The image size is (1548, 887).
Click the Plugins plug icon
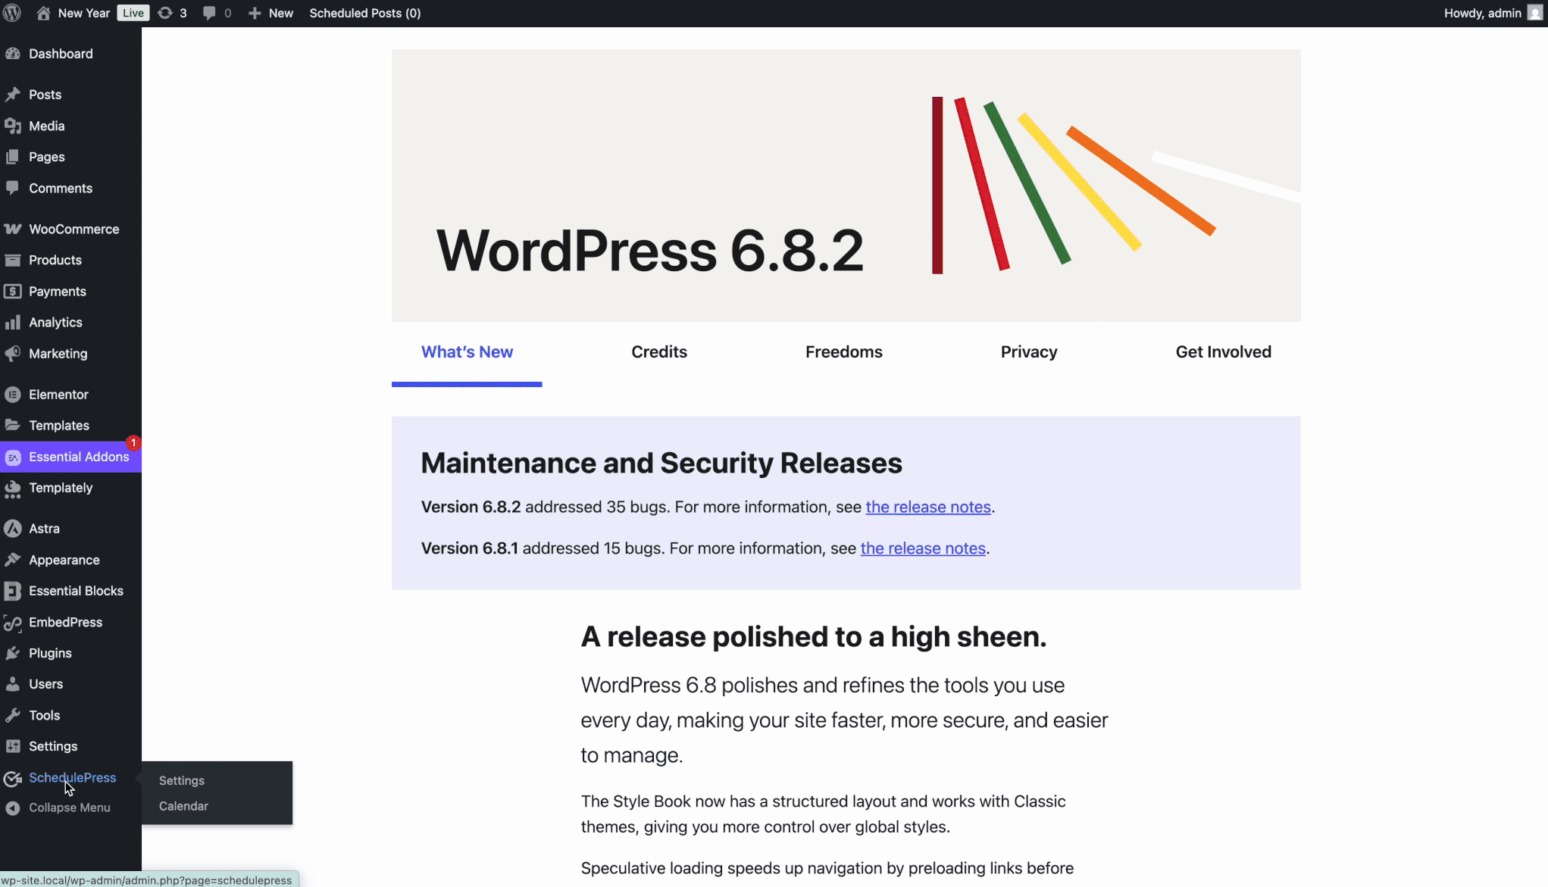(x=13, y=653)
